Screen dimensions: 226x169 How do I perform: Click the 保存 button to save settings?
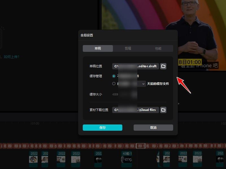point(103,127)
